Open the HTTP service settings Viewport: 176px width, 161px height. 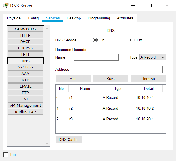click(x=25, y=35)
